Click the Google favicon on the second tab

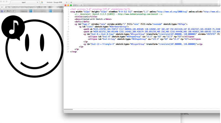42,2
